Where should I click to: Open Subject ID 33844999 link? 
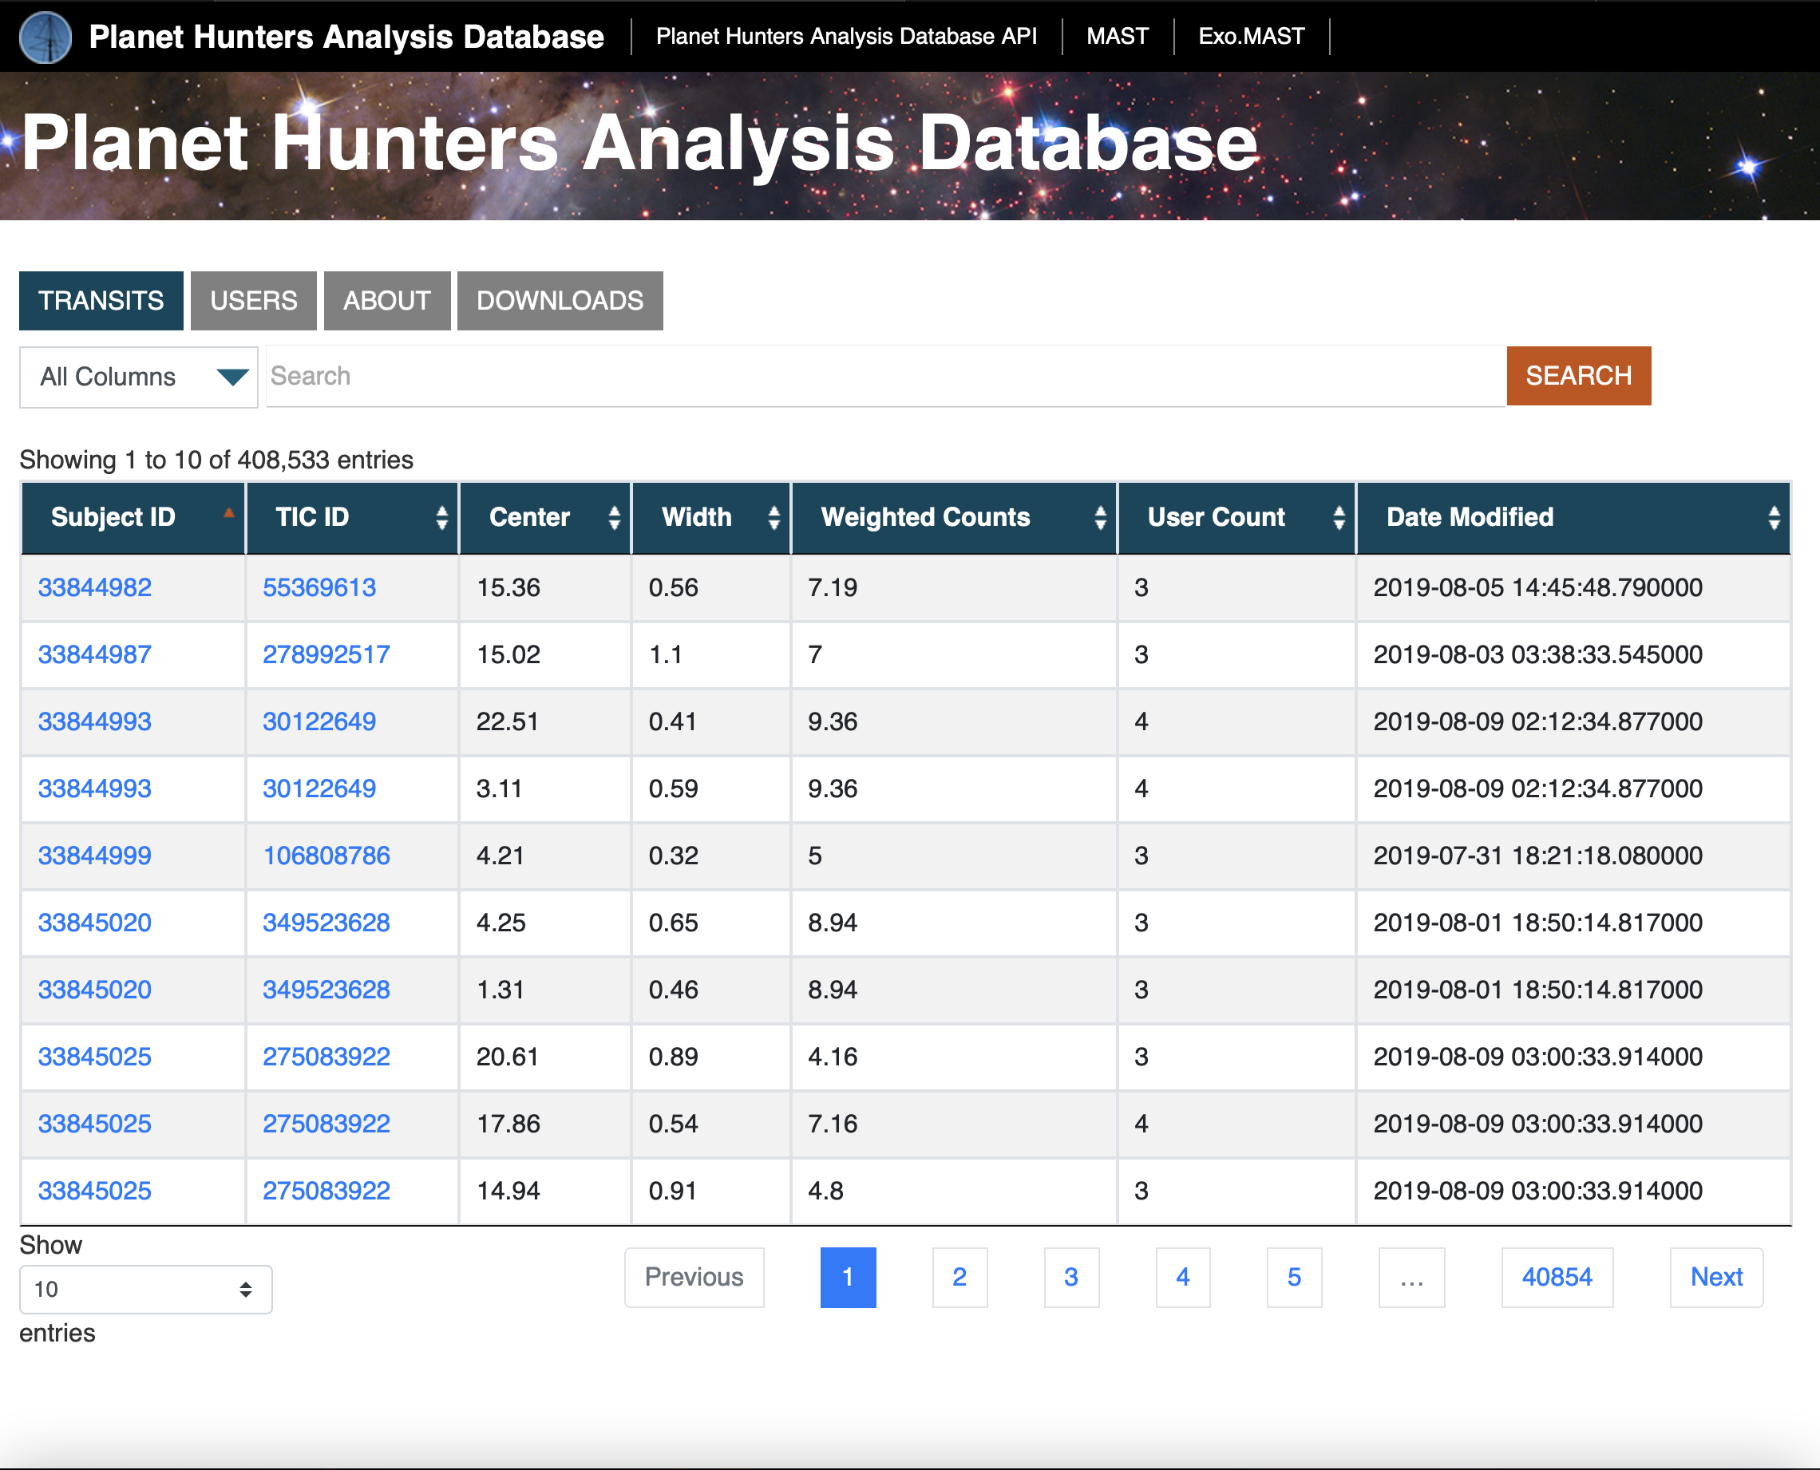point(95,856)
